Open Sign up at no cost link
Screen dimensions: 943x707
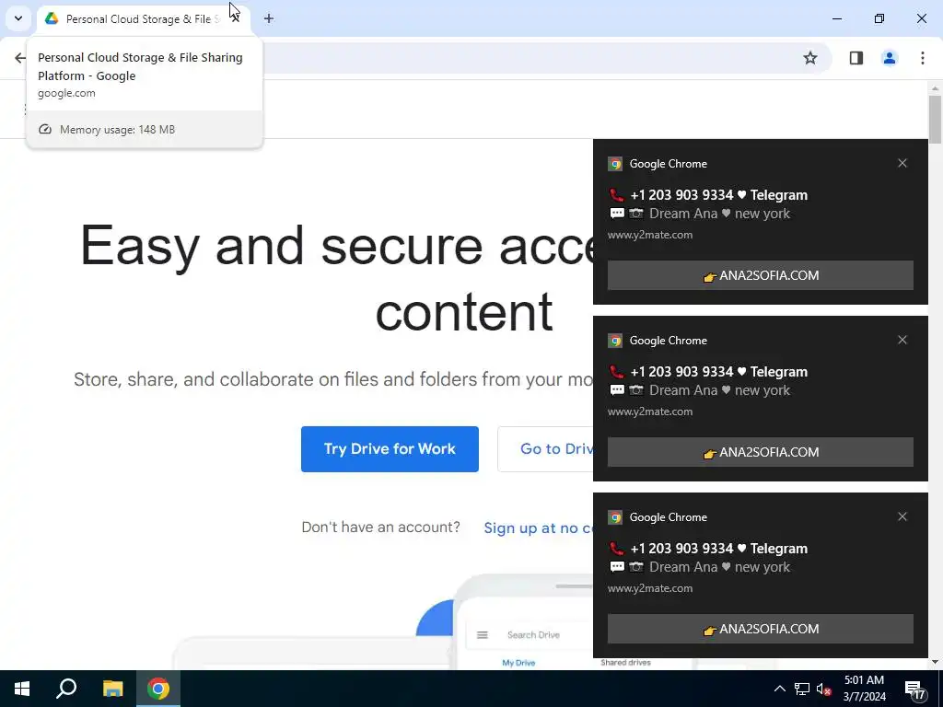538,527
